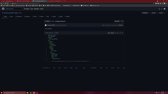Open the main branch selector dropdown
The image size is (168, 94).
coord(48,21)
